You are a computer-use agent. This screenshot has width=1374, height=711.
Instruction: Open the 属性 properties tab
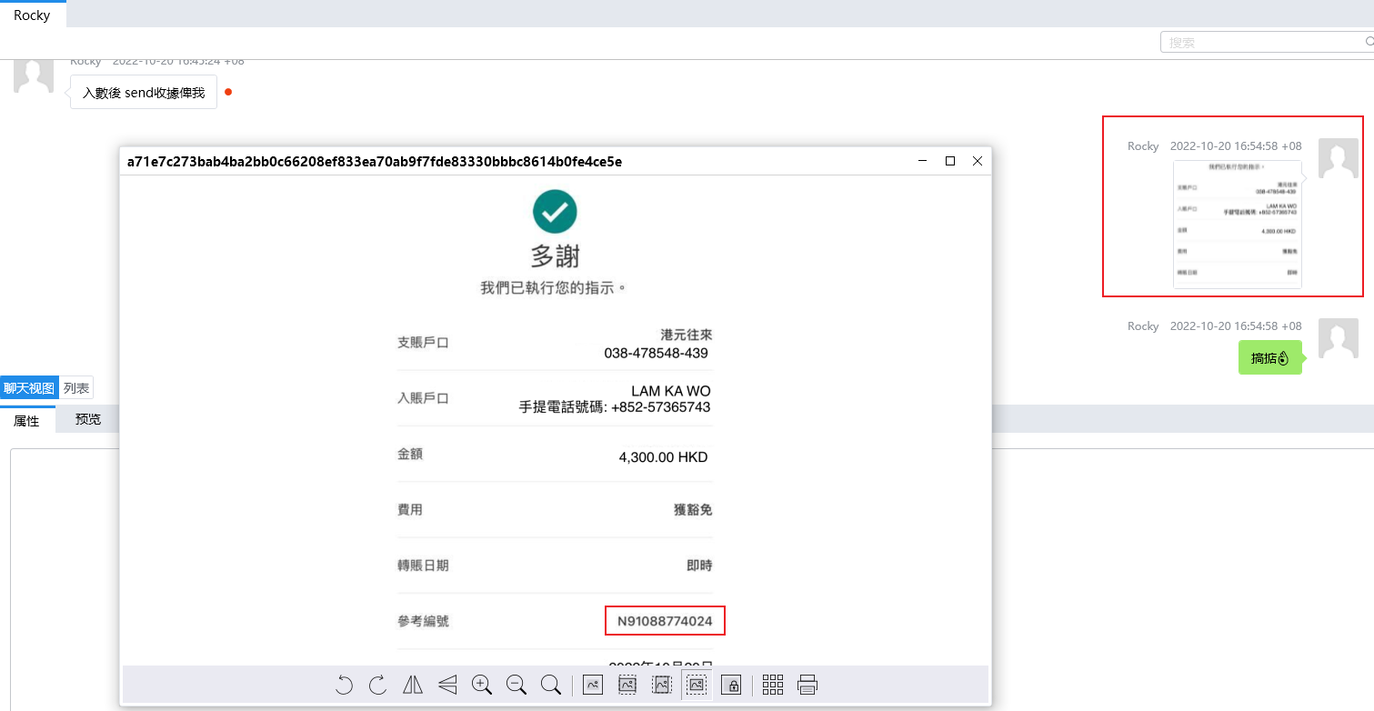coord(27,420)
